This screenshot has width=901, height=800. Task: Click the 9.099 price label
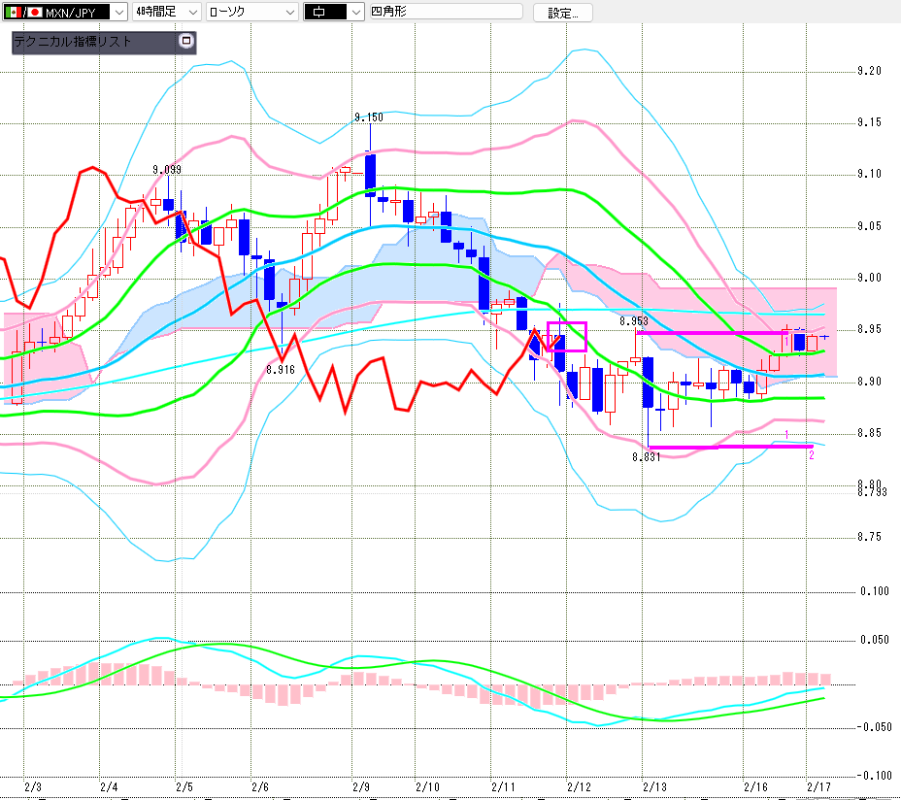(x=167, y=170)
